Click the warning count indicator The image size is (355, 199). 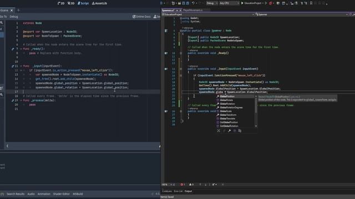(191, 185)
